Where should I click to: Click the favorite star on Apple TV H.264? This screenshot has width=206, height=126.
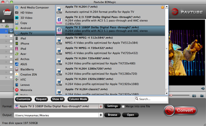click(162, 7)
